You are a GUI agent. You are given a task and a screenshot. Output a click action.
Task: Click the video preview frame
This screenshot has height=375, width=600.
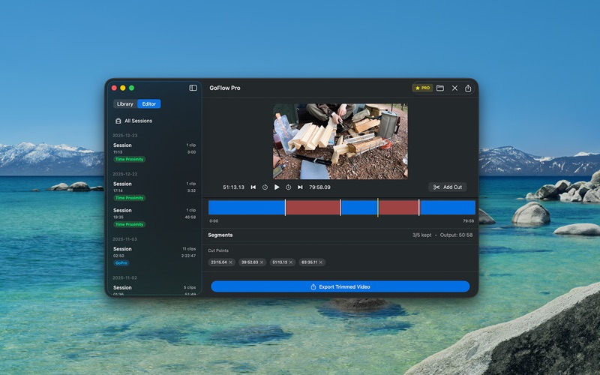[340, 141]
